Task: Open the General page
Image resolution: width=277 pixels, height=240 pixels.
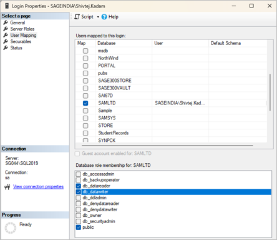Action: 17,22
